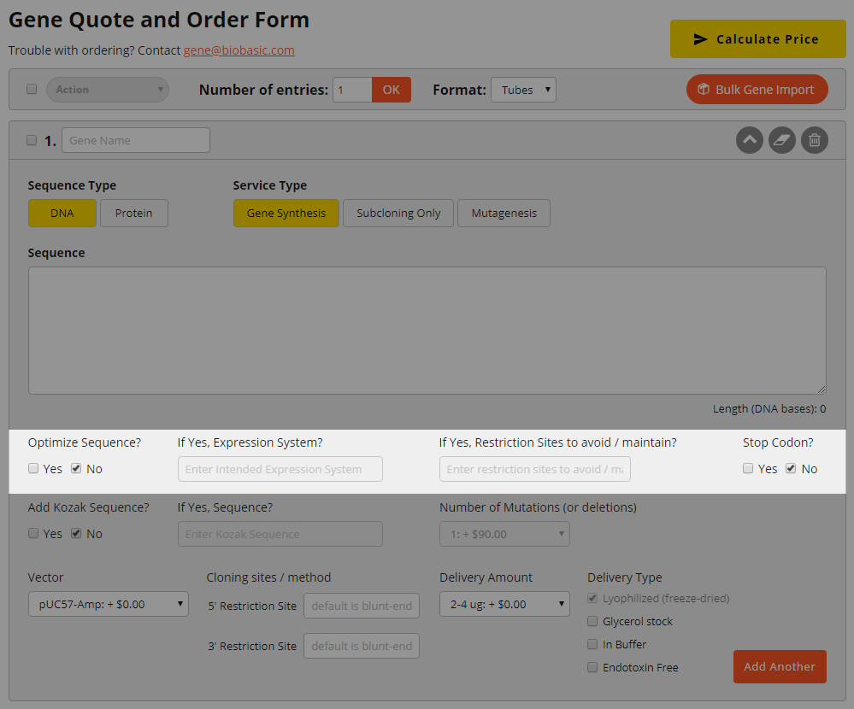The width and height of the screenshot is (854, 709).
Task: Open the Format dropdown showing Tubes
Action: (523, 90)
